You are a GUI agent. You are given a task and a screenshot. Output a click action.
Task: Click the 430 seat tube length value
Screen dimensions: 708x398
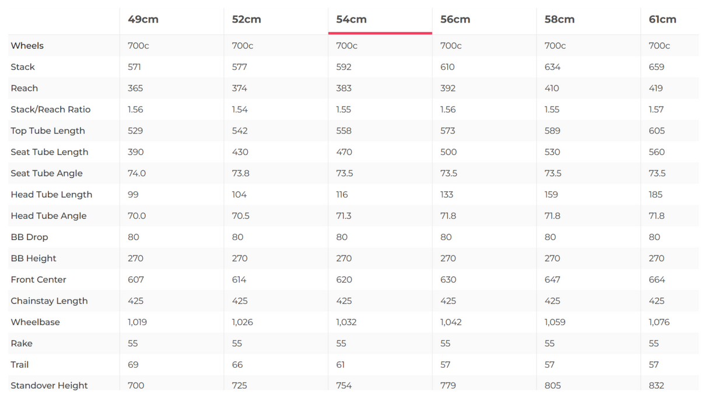pyautogui.click(x=240, y=152)
